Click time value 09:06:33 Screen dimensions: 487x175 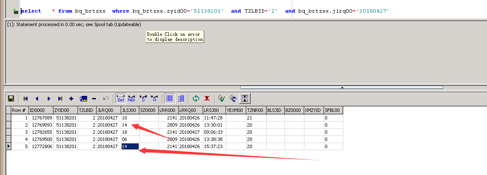coord(214,132)
